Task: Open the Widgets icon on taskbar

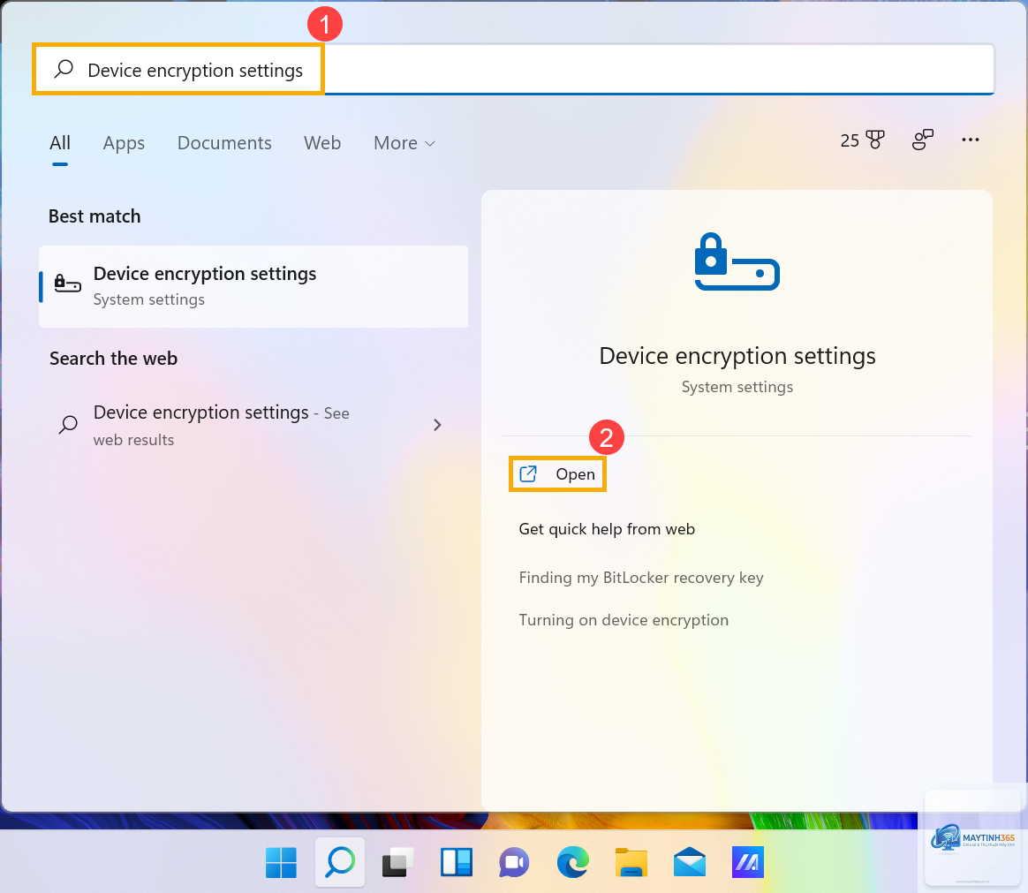Action: (457, 862)
